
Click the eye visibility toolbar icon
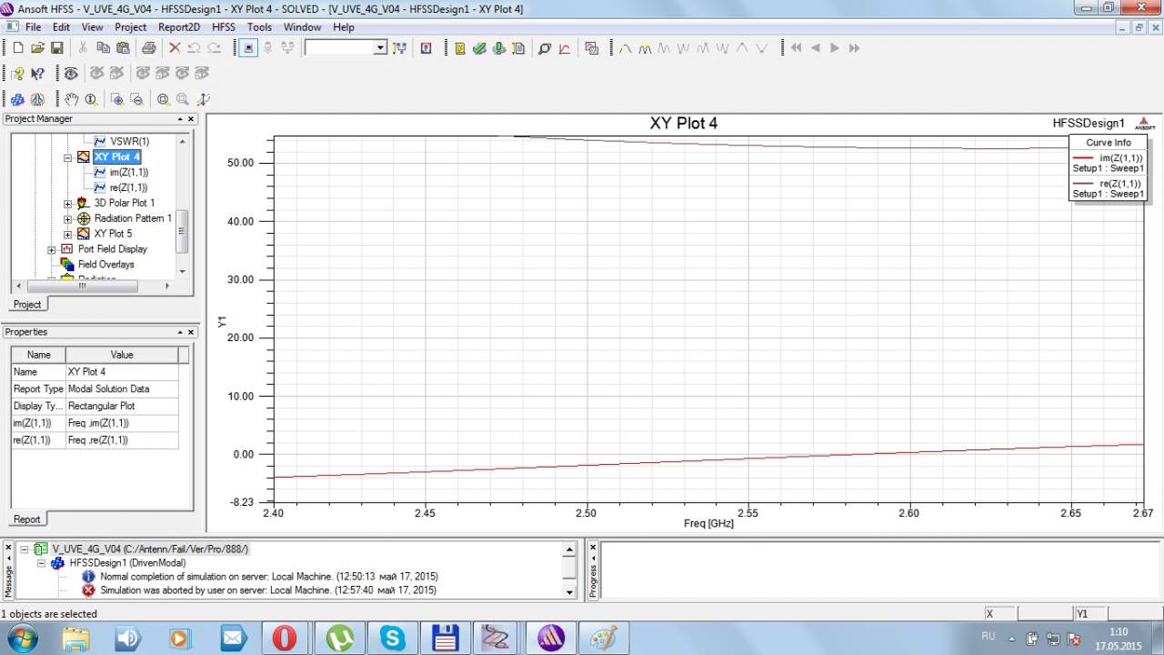[x=70, y=74]
